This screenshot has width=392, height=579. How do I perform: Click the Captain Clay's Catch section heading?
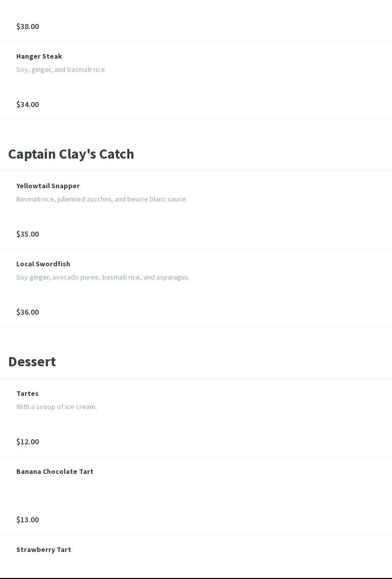71,154
